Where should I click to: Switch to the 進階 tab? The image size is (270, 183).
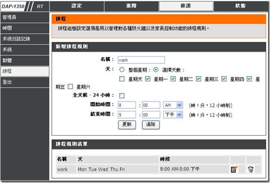131,6
